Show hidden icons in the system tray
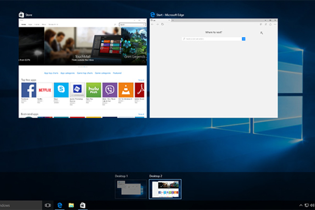The image size is (315, 210). click(301, 205)
